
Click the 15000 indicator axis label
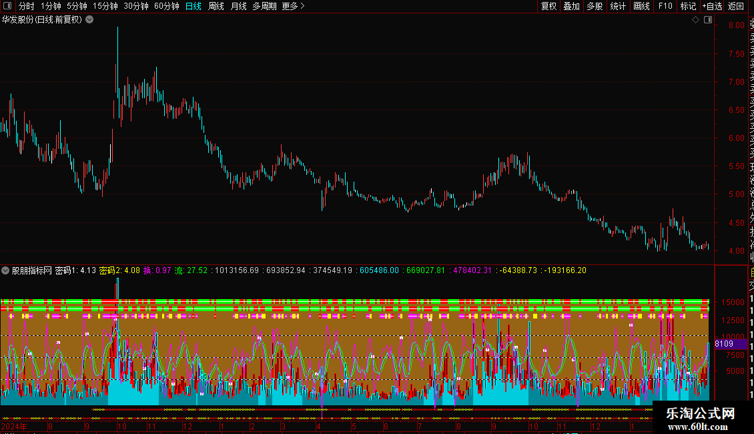point(733,302)
